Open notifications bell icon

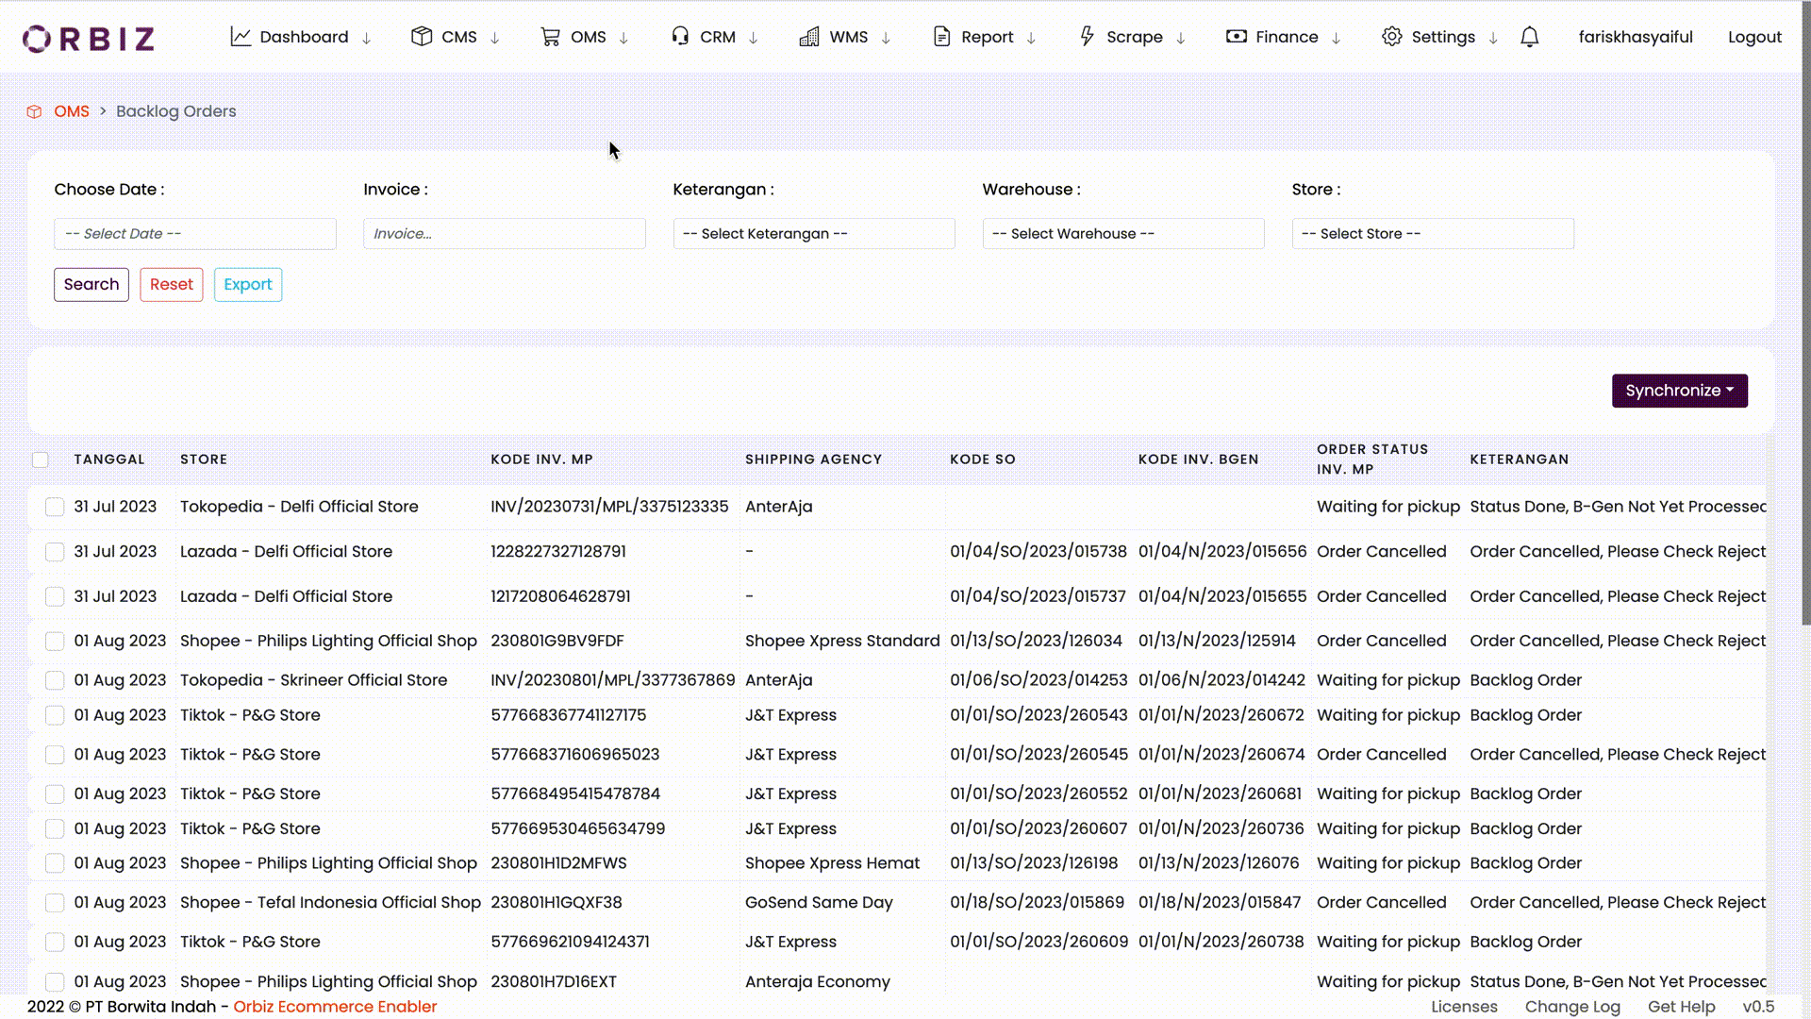(x=1530, y=37)
